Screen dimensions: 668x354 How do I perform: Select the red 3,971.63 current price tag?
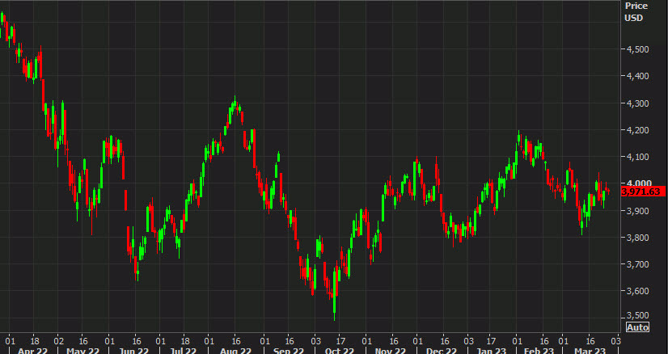coord(643,192)
